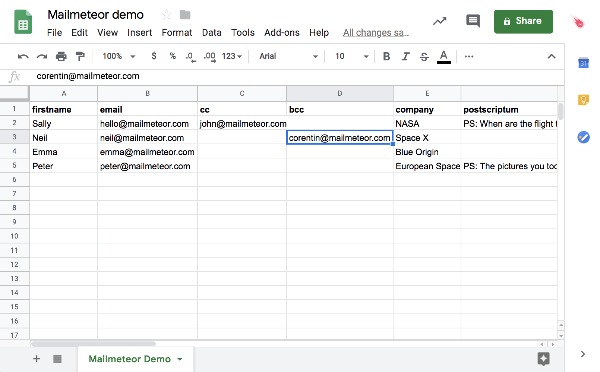Open the Edit menu

[x=79, y=33]
